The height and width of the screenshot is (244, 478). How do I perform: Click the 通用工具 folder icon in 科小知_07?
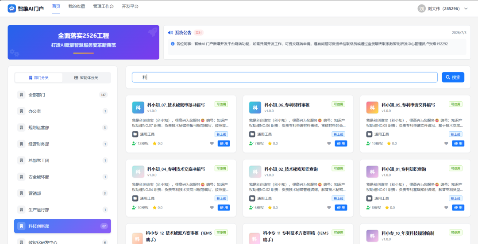pos(135,134)
